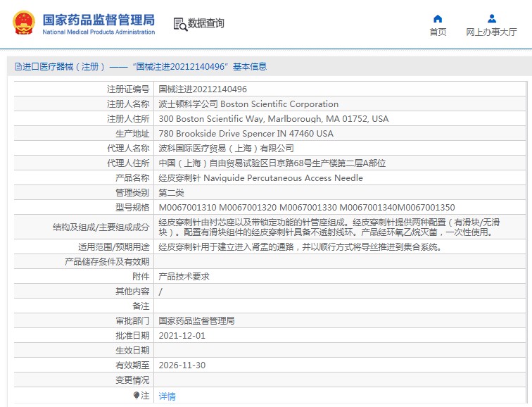Click the lightbulb icon beside 注
The height and width of the screenshot is (407, 532).
pyautogui.click(x=137, y=395)
